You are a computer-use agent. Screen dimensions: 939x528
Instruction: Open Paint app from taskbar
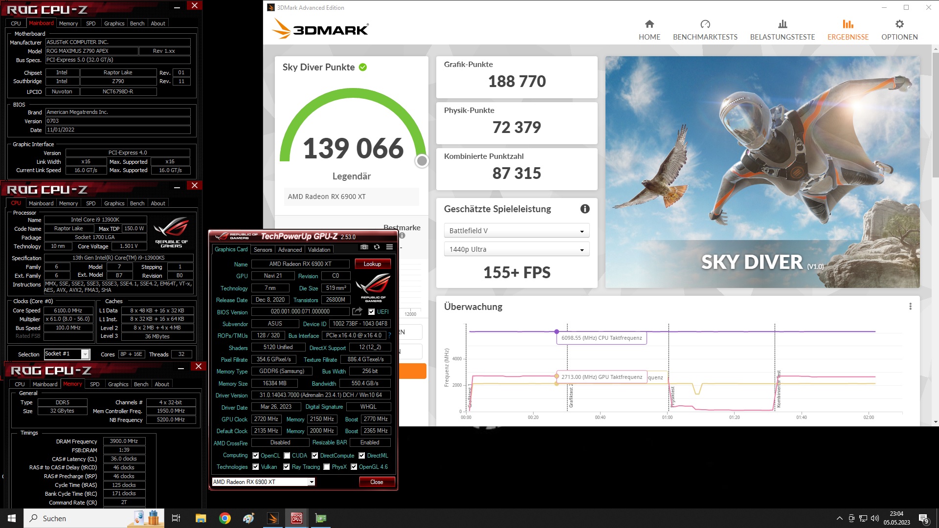point(248,518)
